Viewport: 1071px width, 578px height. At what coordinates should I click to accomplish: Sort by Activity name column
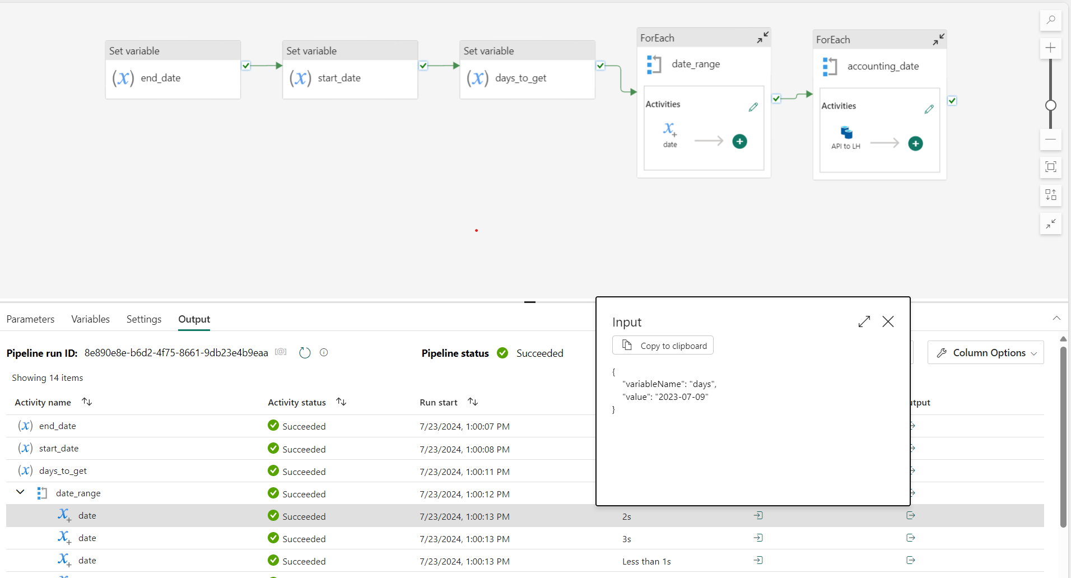click(x=87, y=402)
